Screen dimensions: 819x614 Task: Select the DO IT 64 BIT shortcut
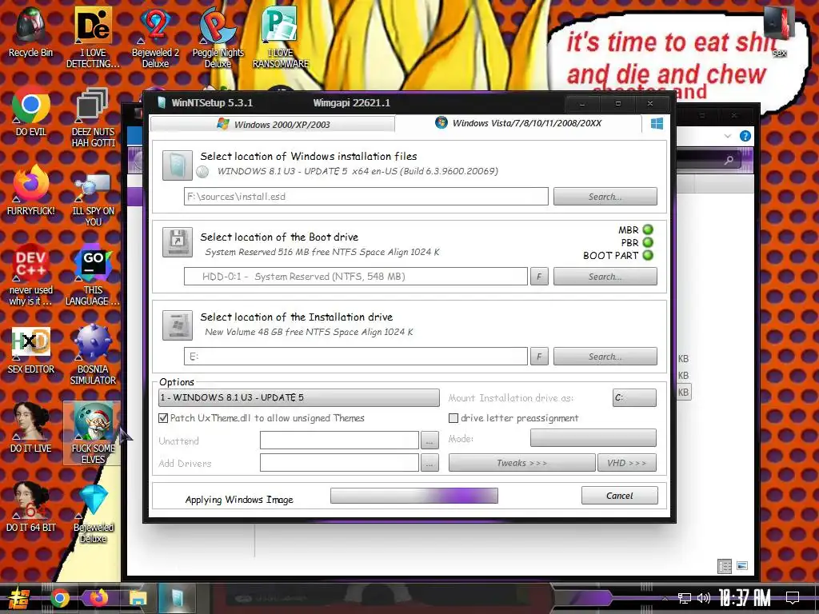31,506
